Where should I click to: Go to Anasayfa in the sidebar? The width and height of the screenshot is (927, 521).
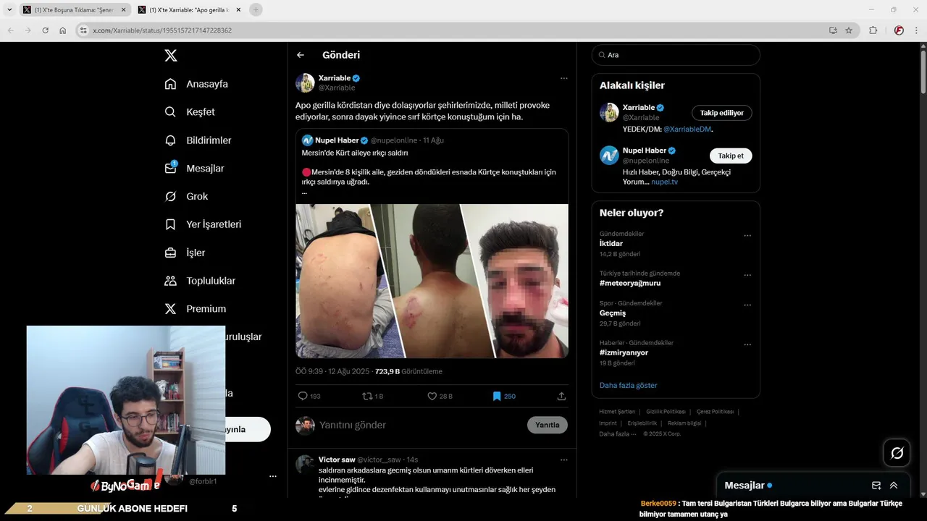196,84
